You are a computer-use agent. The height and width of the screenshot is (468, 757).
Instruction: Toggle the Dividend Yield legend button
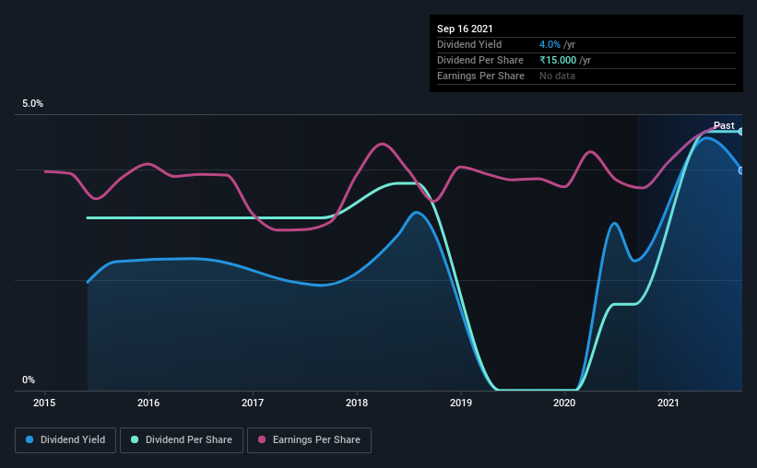click(65, 440)
